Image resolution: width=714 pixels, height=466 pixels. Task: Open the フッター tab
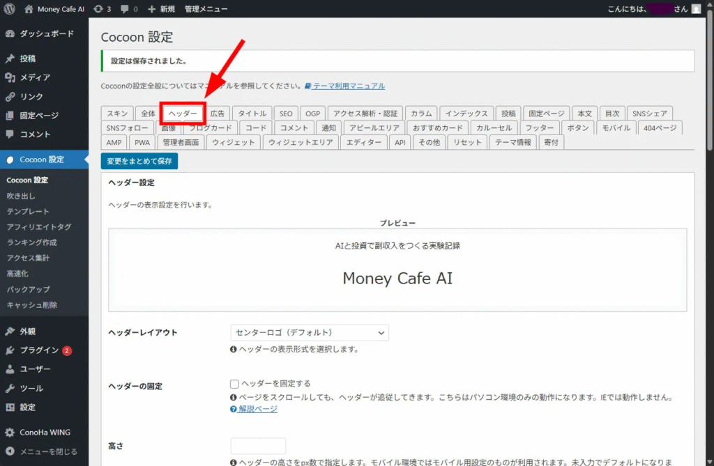[x=540, y=128]
